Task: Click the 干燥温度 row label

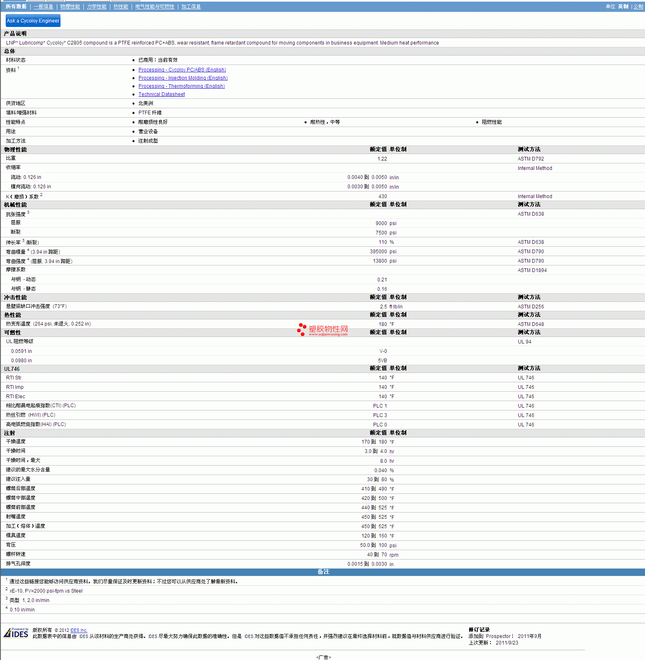Action: click(16, 441)
